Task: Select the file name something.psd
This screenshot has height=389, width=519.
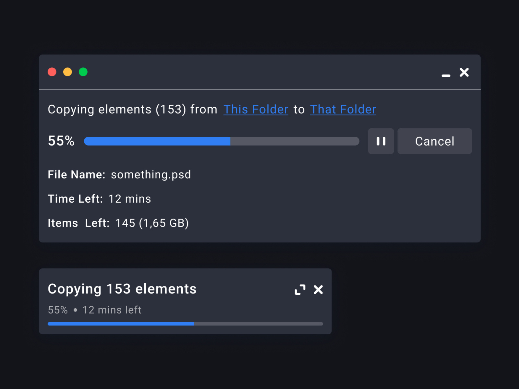Action: [151, 174]
